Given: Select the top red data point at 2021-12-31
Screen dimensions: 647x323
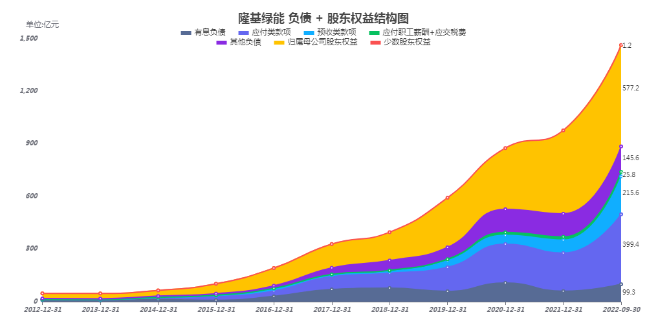Looking at the screenshot, I should (x=563, y=130).
